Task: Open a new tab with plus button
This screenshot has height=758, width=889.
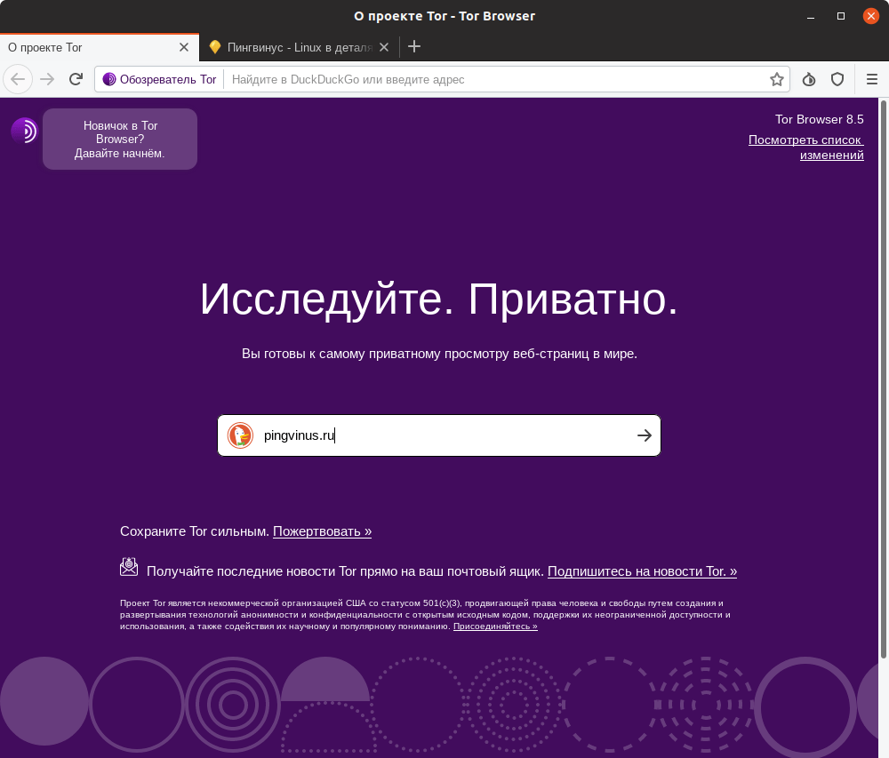Action: tap(414, 47)
